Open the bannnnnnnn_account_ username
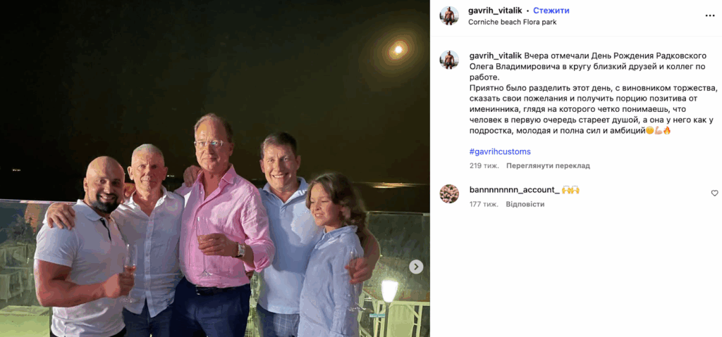Viewport: 722px width, 337px height. click(514, 190)
